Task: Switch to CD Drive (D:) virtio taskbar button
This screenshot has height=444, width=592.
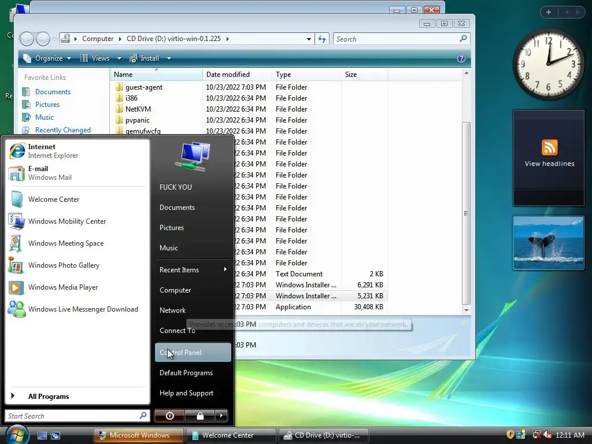Action: coord(324,435)
